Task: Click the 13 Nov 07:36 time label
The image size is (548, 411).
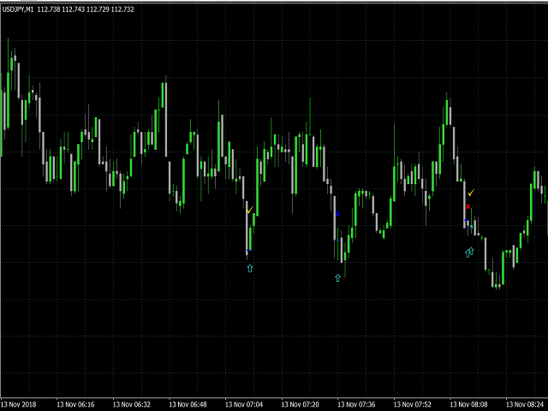Action: coord(355,404)
